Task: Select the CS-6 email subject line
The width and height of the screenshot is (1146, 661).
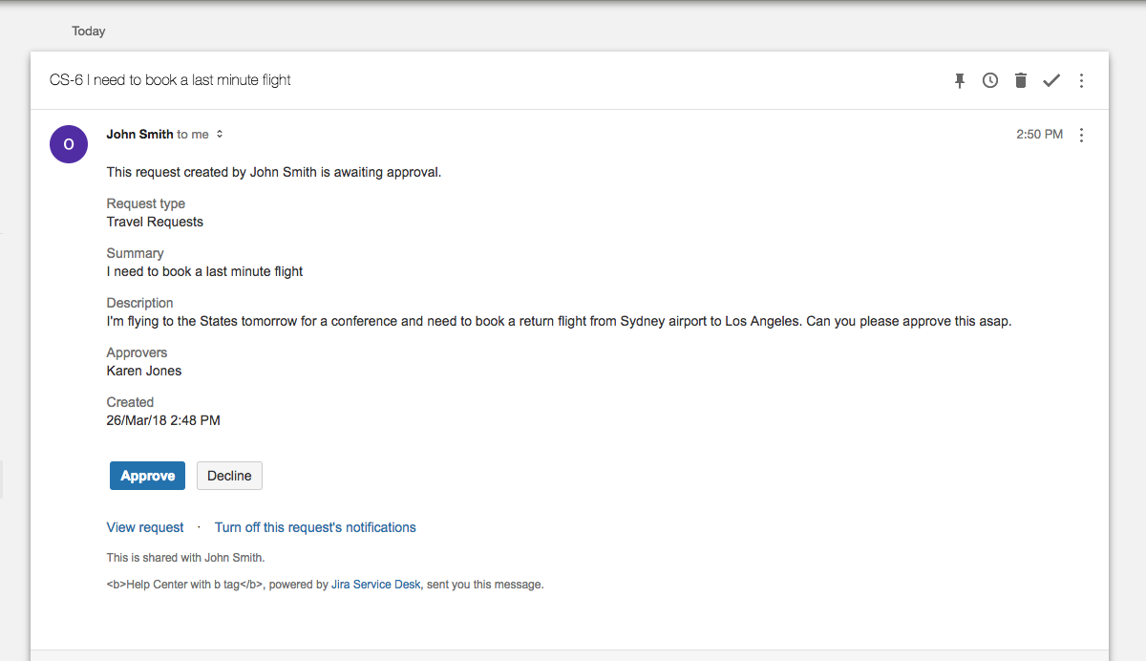Action: (x=170, y=80)
